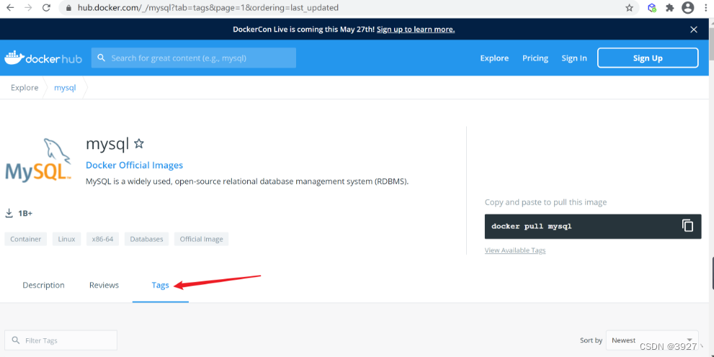The width and height of the screenshot is (714, 357).
Task: Click the MySQL RDBMS description text
Action: pos(247,181)
